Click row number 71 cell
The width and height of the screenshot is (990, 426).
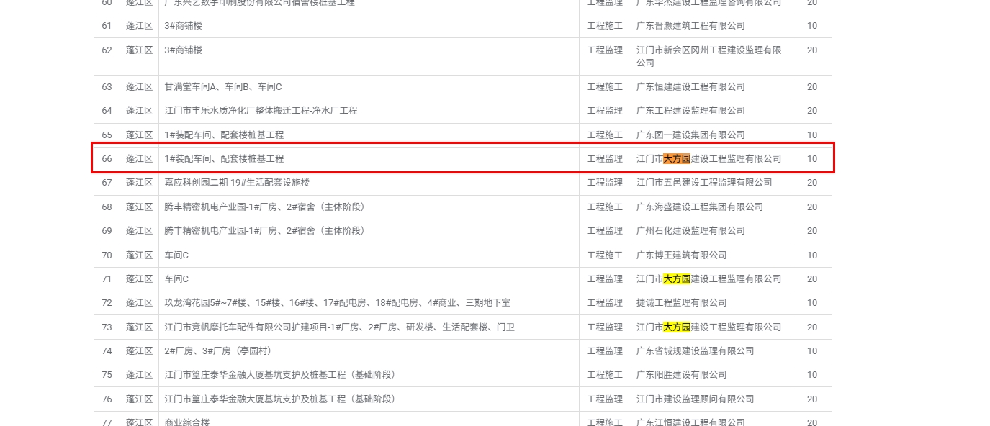[107, 279]
